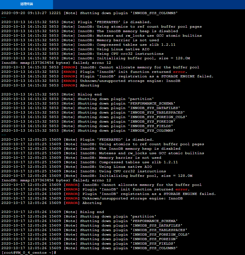Viewport: 245px width, 255px height.
Task: Select 2020-10-13 error "registration as a STORAGE ENGINE failed."
Action: coord(107,76)
